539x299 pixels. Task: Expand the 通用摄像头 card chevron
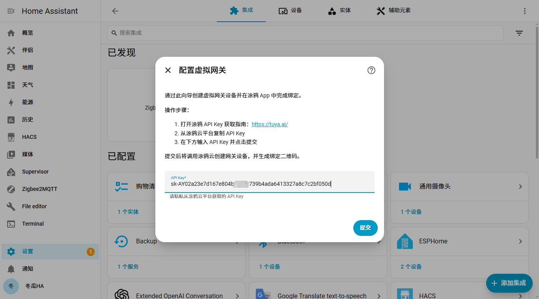click(520, 187)
